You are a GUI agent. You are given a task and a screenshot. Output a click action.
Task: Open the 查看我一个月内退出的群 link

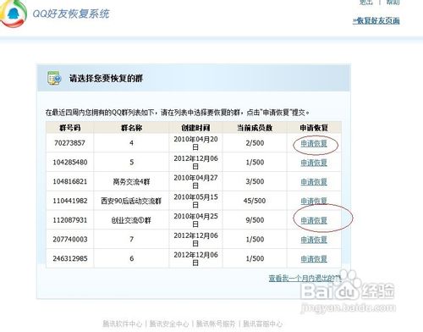coord(305,279)
